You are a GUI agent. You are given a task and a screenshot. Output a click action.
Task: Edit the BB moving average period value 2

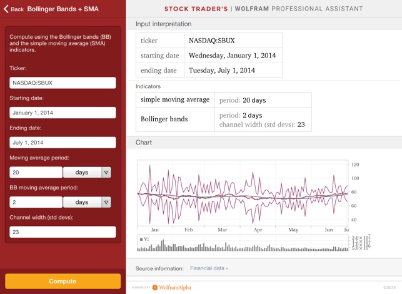36,202
